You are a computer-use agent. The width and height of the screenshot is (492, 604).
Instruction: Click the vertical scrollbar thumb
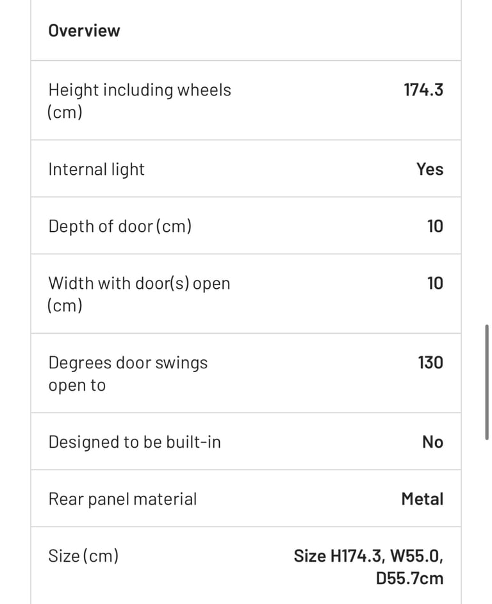487,382
